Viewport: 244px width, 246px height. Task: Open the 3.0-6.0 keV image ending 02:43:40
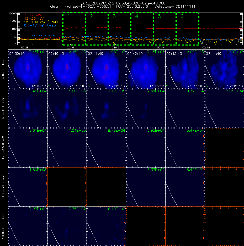pyautogui.click(x=146, y=69)
